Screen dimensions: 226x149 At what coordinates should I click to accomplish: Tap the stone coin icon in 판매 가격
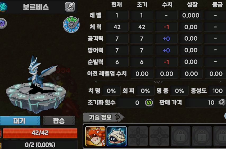[222, 103]
